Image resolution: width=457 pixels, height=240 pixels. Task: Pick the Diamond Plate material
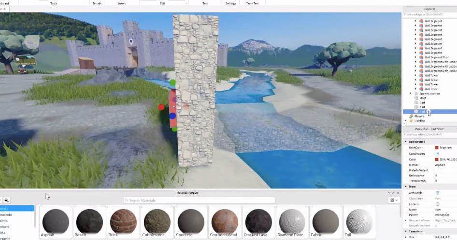coord(292,222)
